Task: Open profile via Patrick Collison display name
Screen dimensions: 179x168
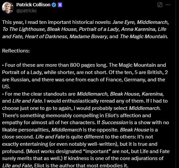Action: 33,5
